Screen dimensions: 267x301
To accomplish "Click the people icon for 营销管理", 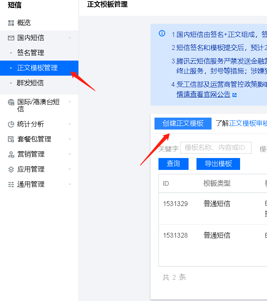I will tap(11, 154).
